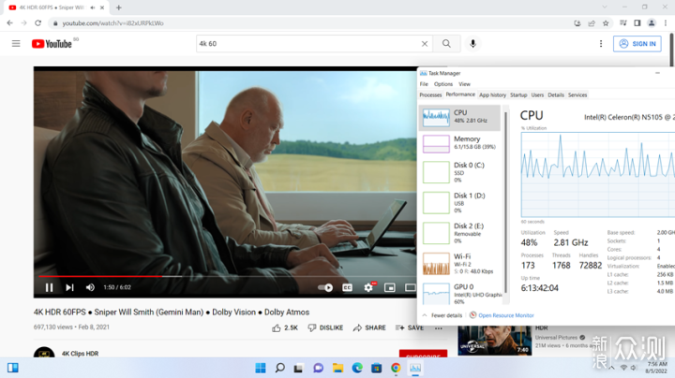Open the Universal Pictures video thumbnail
675x378 pixels.
pos(495,341)
